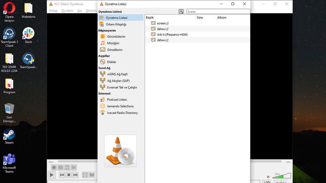Open the Podcast Listesi

pyautogui.click(x=116, y=99)
